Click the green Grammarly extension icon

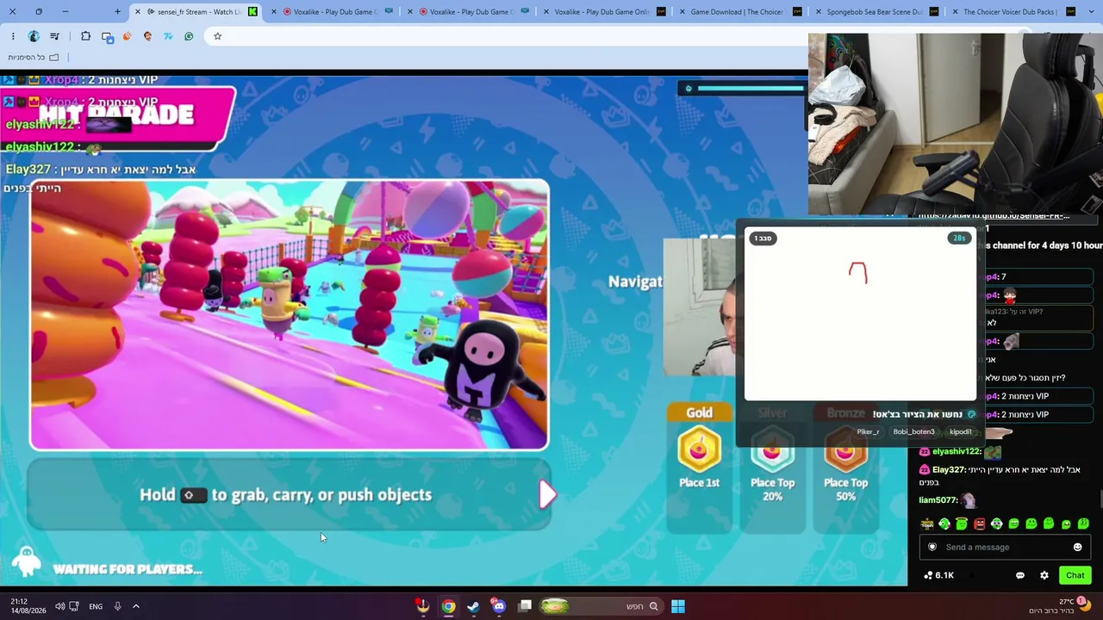[x=189, y=36]
